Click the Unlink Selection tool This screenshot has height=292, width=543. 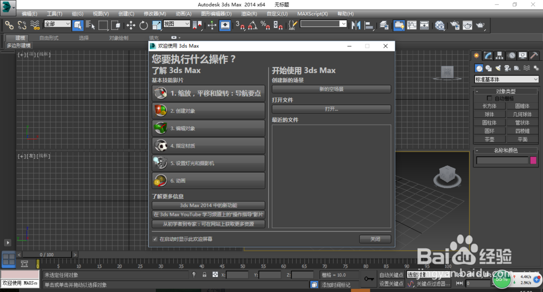point(22,25)
